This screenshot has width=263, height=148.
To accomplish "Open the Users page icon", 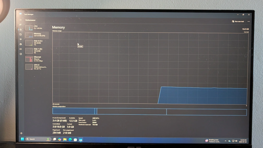I will [21, 44].
